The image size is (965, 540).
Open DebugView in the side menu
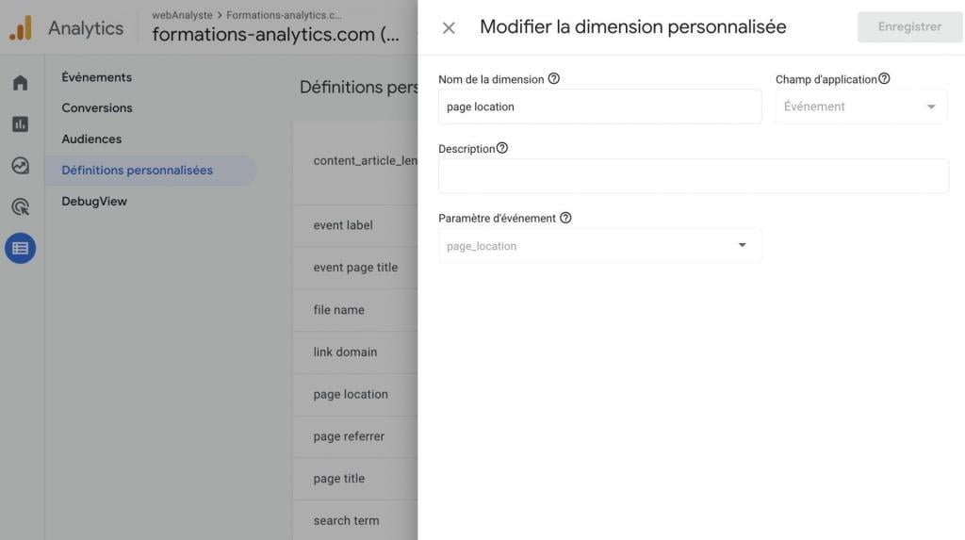(x=94, y=202)
